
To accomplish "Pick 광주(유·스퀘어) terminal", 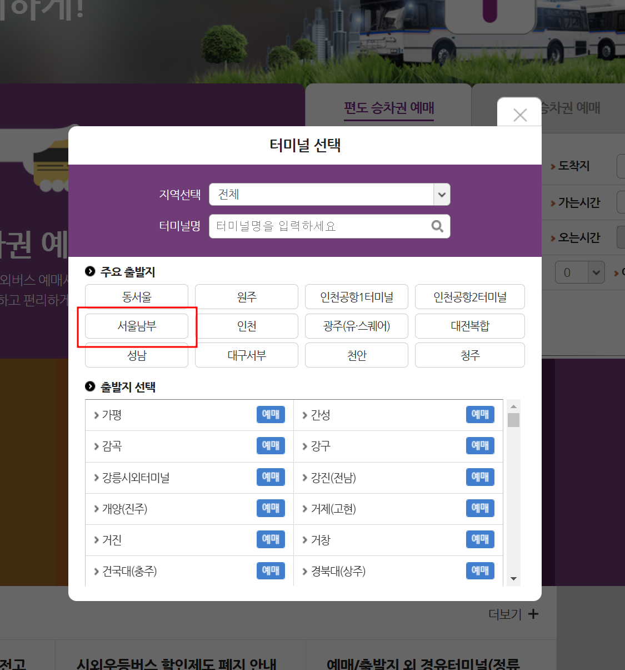I will 357,326.
